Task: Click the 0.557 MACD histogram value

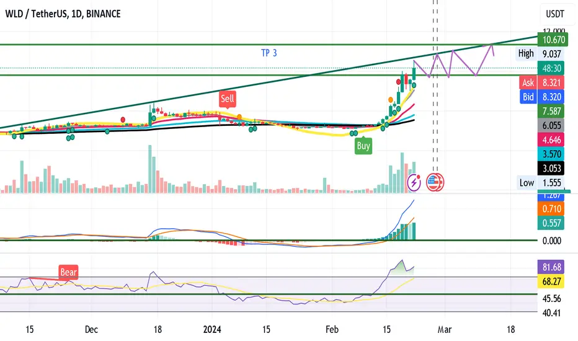Action: click(x=551, y=223)
